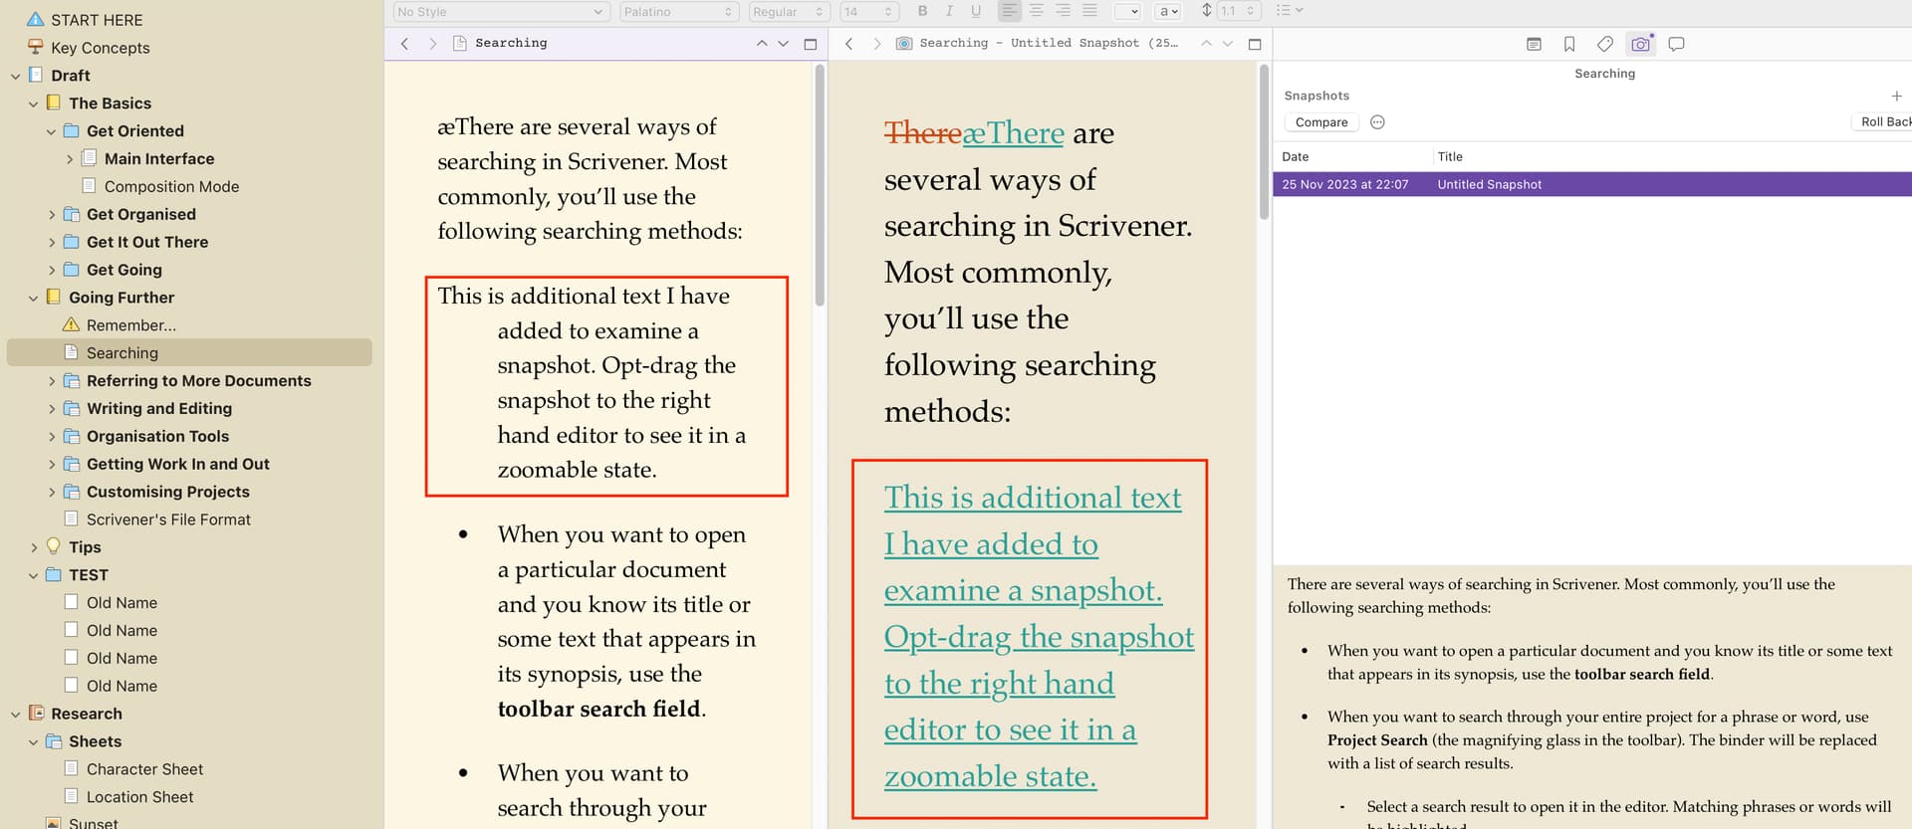Expand the Main Interface item
Screen dimensions: 1912x829
pyautogui.click(x=69, y=159)
